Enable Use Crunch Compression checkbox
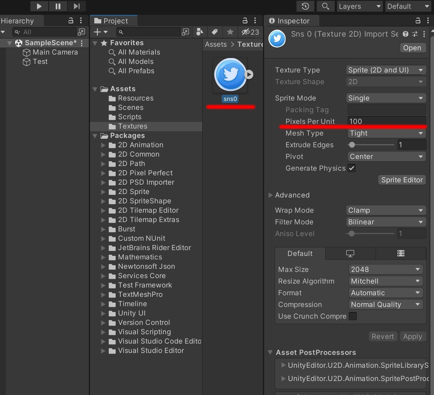Viewport: 434px width, 395px height. [353, 316]
